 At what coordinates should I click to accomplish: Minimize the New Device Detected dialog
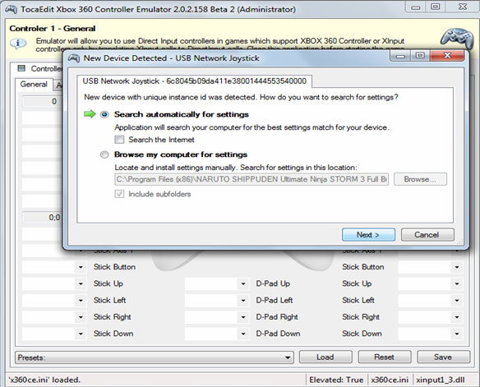pyautogui.click(x=400, y=56)
